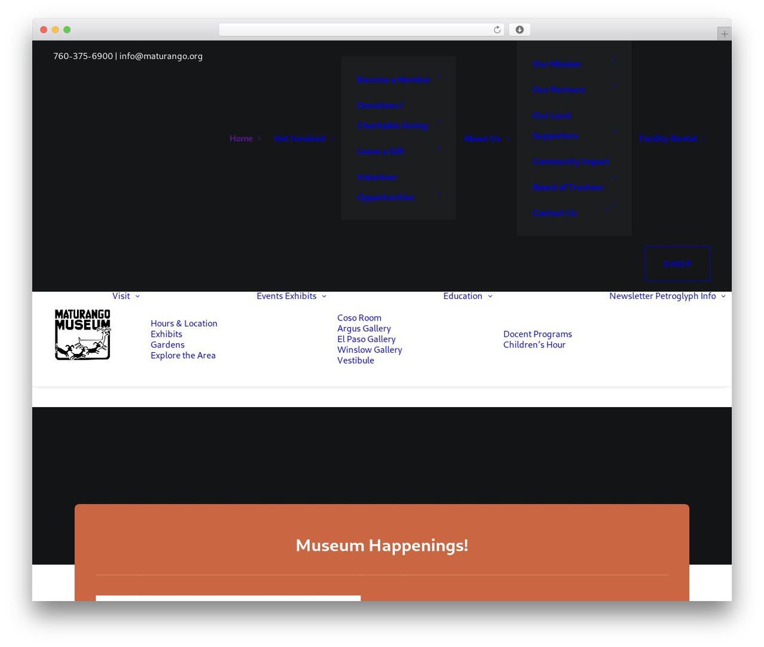This screenshot has height=647, width=764.
Task: Open Exhibits link under Visit
Action: [167, 334]
